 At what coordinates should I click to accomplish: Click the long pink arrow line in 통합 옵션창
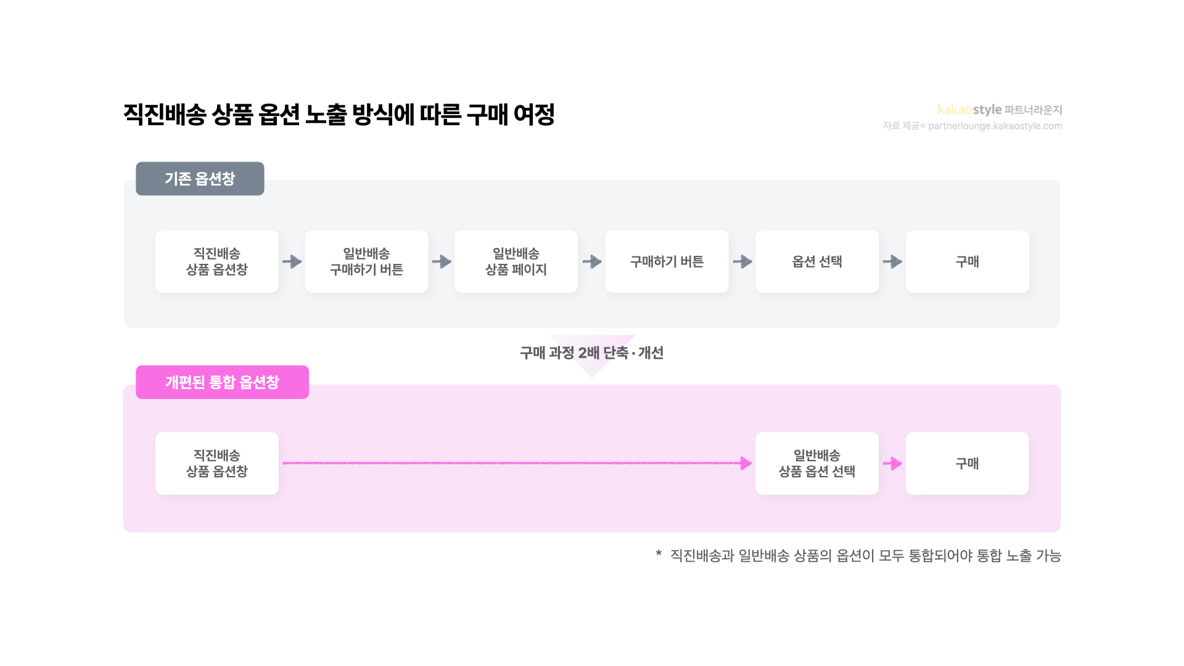pos(517,463)
